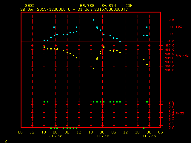Viewport: 191px width, 143px height.
Task: Select the latitude value 64.96S
Action: pos(87,6)
